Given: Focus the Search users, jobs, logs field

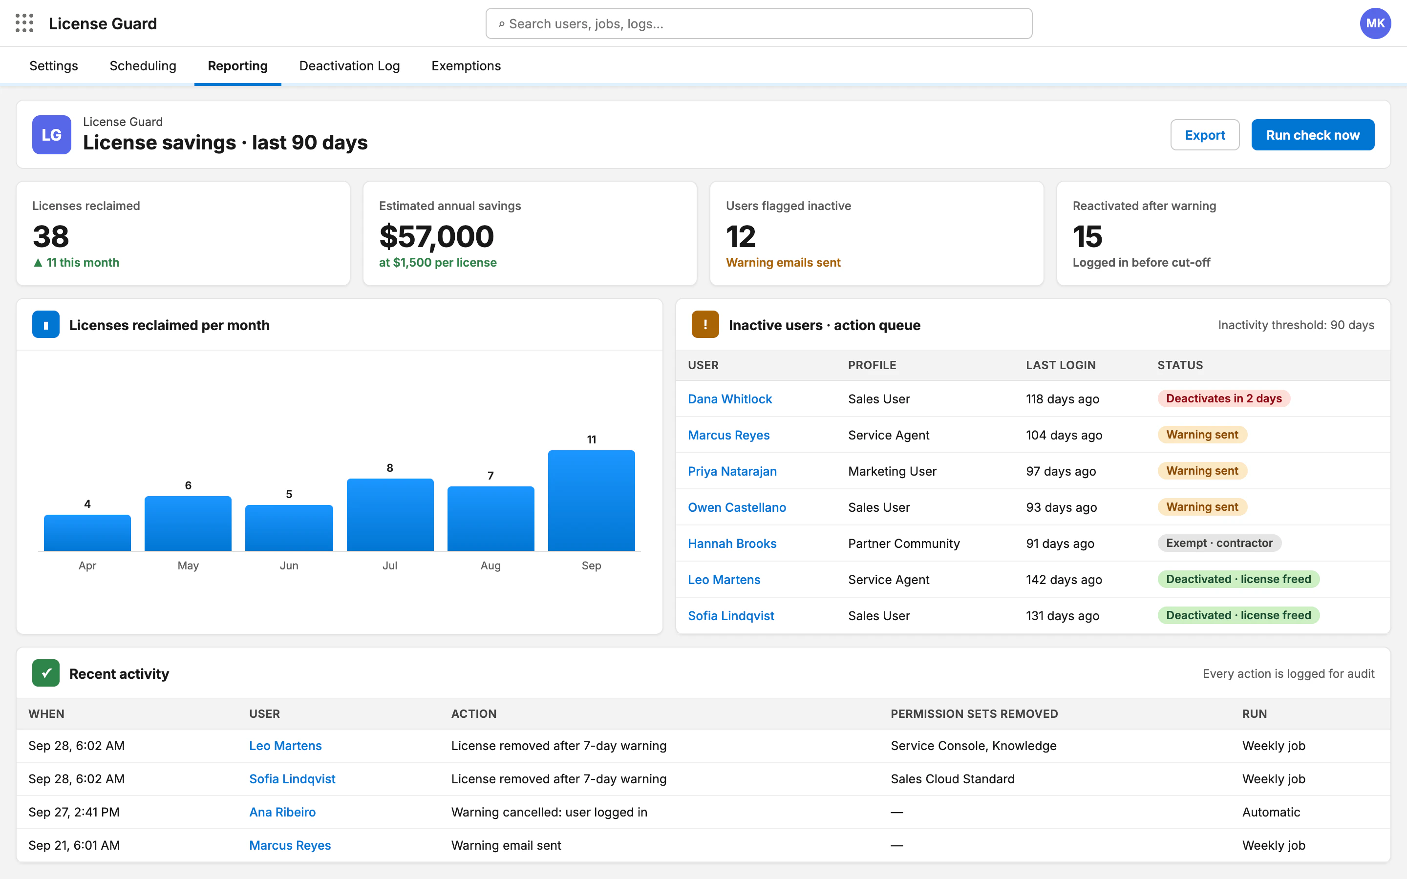Looking at the screenshot, I should click(x=759, y=24).
